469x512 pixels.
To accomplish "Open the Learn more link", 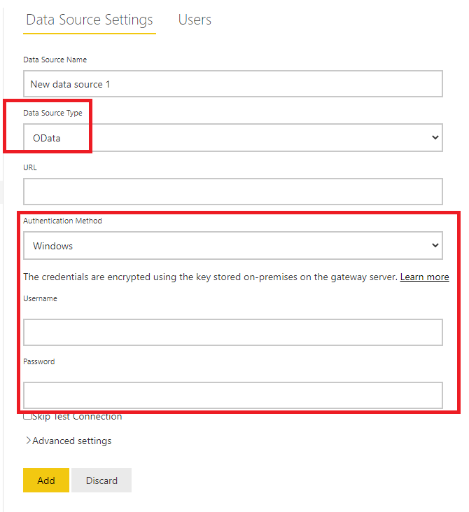I will pos(424,277).
